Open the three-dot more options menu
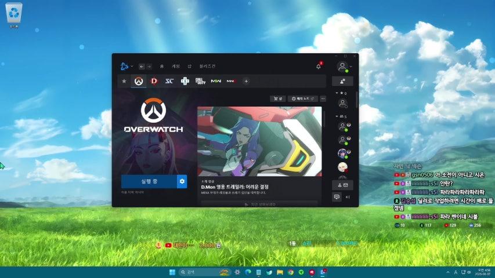The width and height of the screenshot is (495, 278). pos(323,99)
